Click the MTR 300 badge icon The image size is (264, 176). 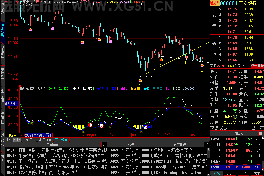click(215, 3)
